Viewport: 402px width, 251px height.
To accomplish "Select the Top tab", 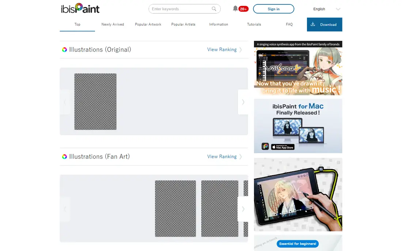I will pyautogui.click(x=77, y=24).
